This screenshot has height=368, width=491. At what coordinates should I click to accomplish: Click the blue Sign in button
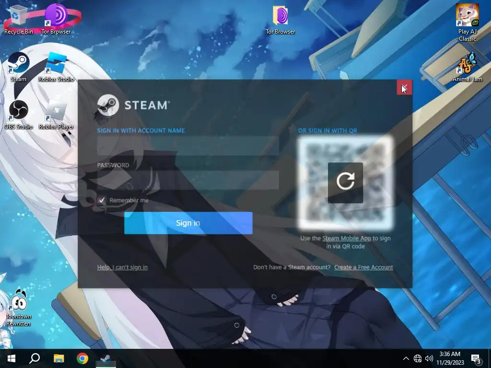click(188, 223)
